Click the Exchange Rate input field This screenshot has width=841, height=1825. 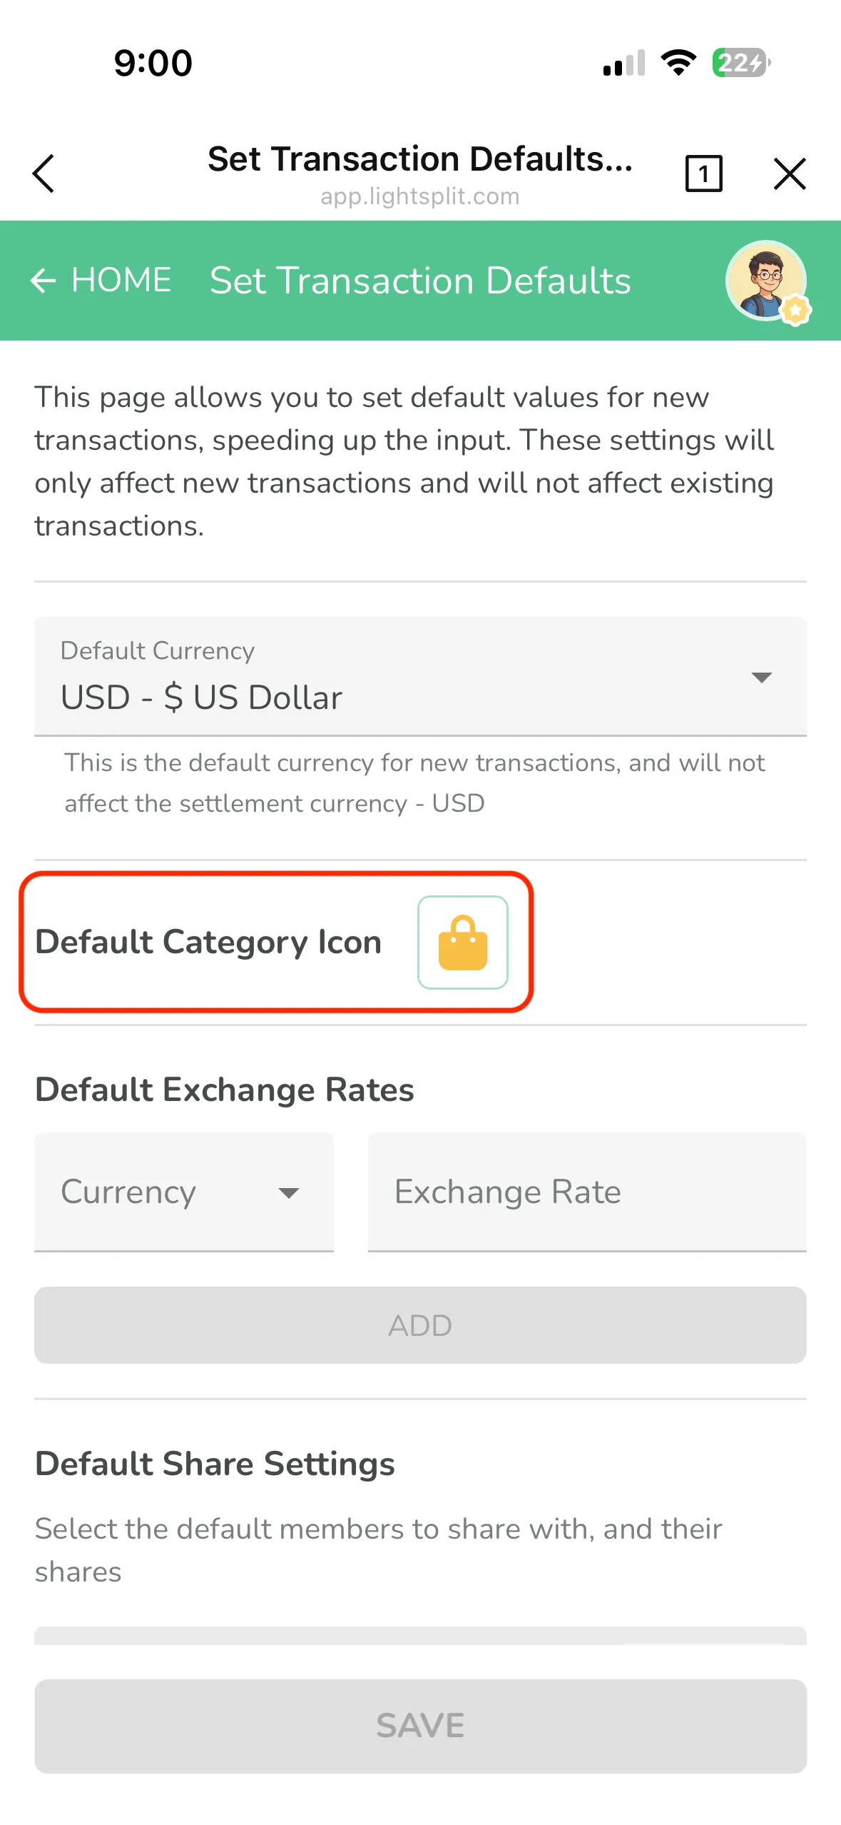586,1192
